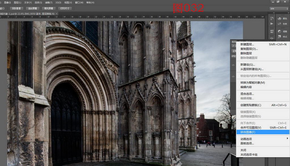290x166 pixels.
Task: Click the 适合屏幕 button
Action: (x=32, y=8)
